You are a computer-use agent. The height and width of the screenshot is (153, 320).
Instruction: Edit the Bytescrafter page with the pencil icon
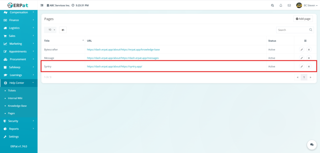[302, 49]
